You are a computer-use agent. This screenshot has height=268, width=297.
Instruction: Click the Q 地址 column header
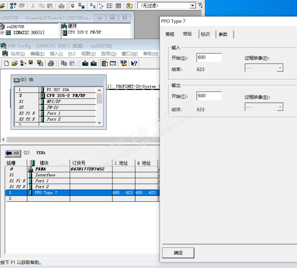pyautogui.click(x=146, y=163)
